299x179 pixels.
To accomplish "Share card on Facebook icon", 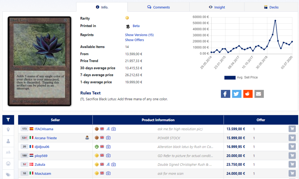I will (225, 94).
